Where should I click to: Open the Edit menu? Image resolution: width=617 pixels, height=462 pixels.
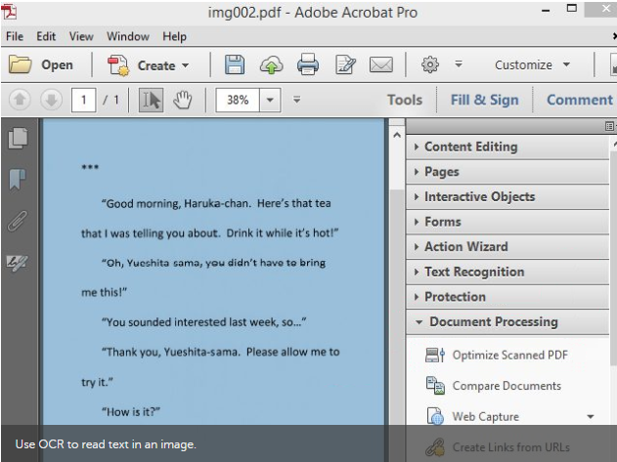[x=46, y=36]
